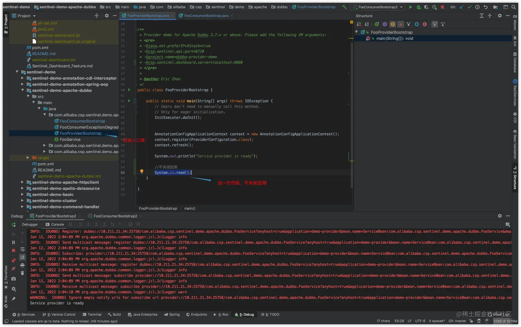Toggle Show Properties in Structure
This screenshot has width=521, height=327.
385,24
